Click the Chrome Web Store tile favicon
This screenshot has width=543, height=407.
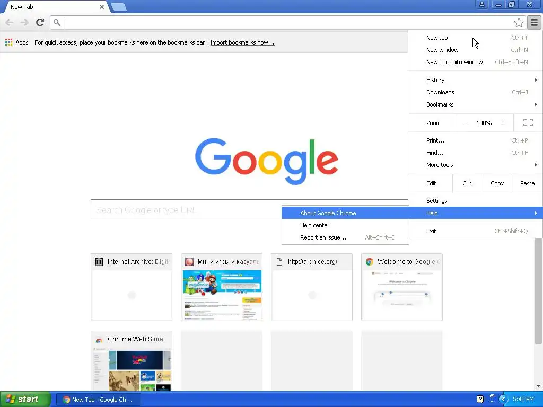(99, 339)
